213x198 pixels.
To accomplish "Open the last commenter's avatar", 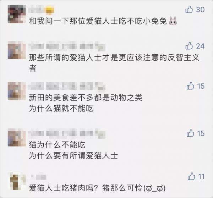I will click(17, 181).
